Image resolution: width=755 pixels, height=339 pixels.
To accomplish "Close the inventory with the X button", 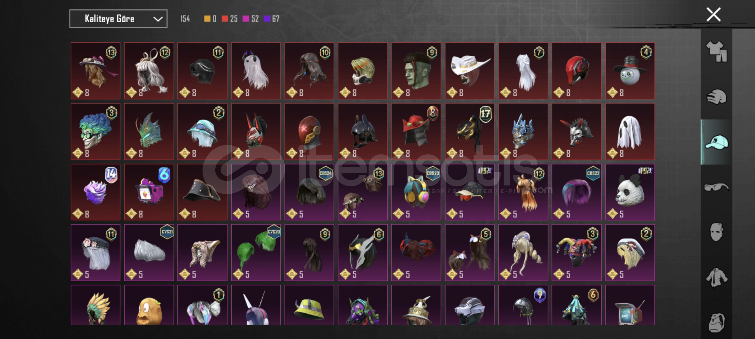I will 713,14.
